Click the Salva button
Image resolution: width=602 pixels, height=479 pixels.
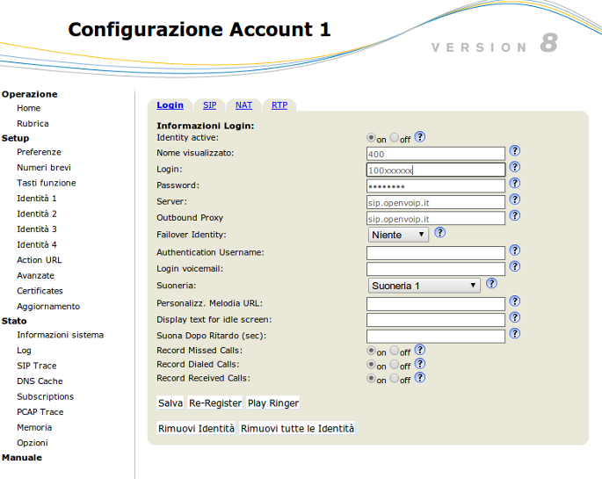click(170, 403)
